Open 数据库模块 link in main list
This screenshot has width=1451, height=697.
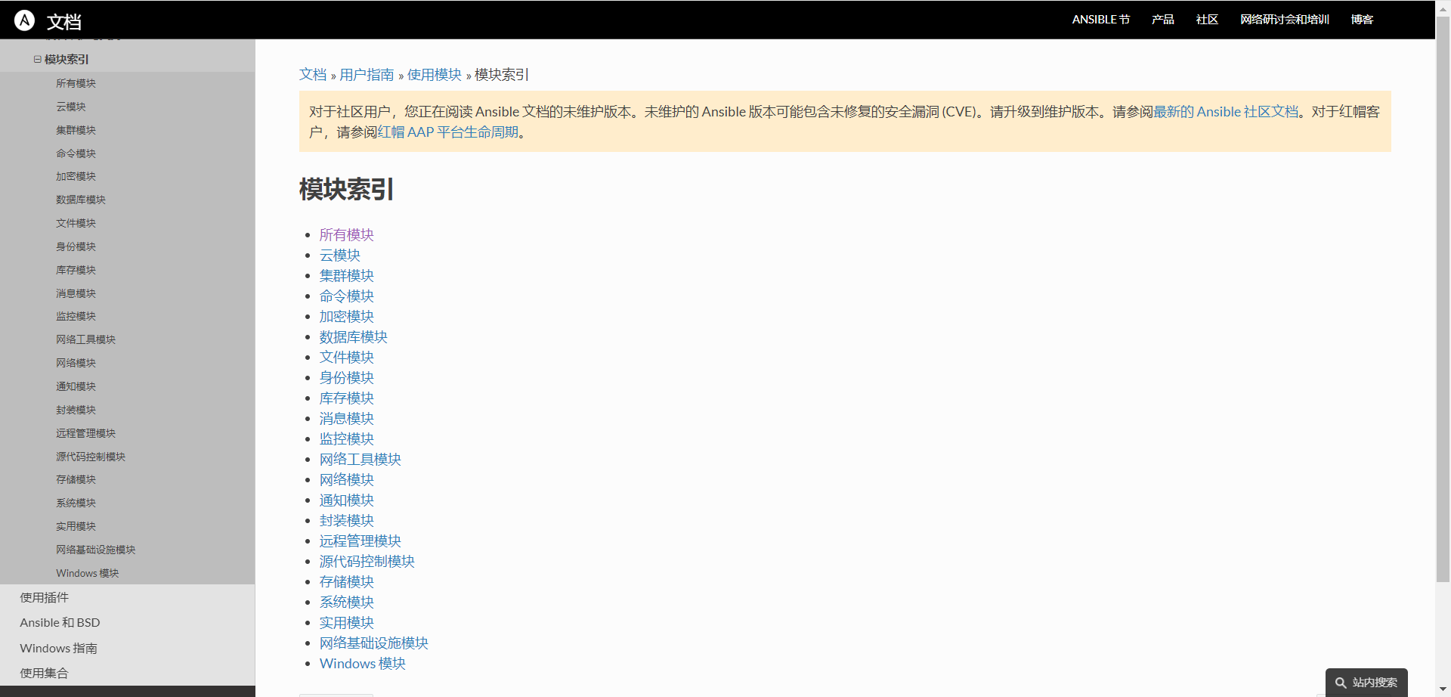click(x=354, y=337)
